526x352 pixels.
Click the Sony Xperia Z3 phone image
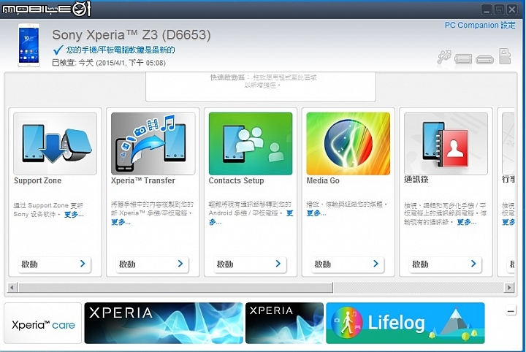28,45
